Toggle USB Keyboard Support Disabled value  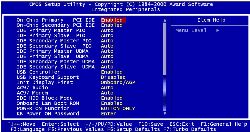(113, 77)
